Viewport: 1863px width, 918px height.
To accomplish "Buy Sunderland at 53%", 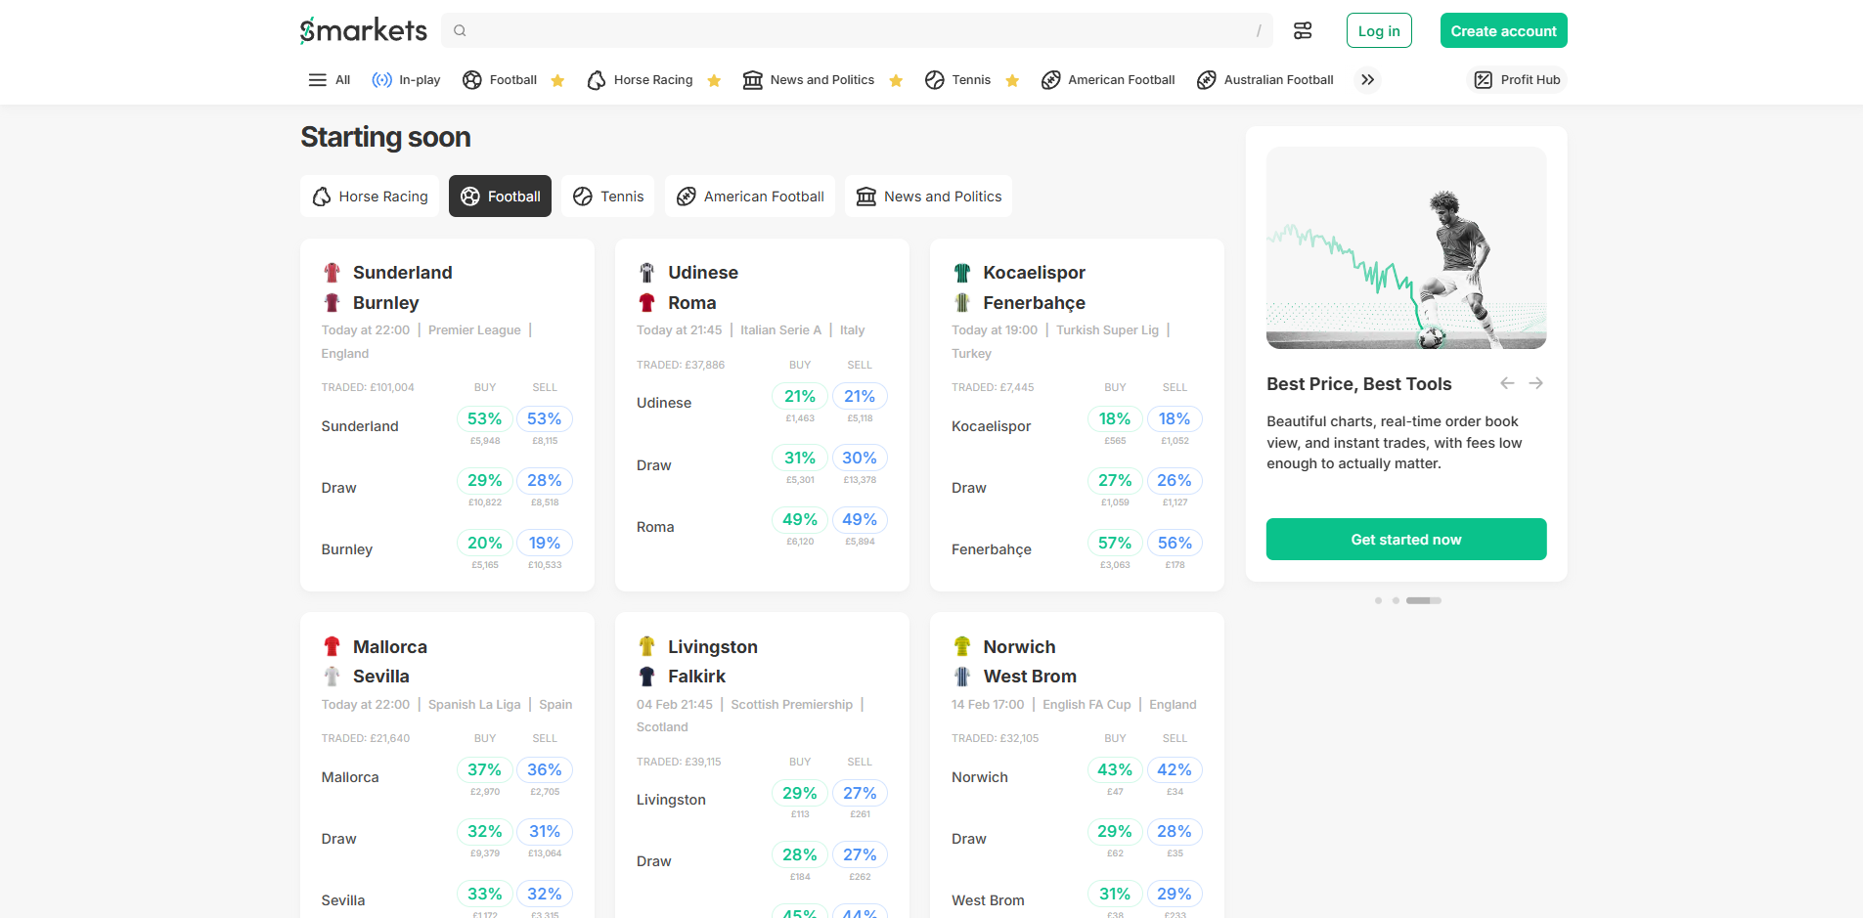I will coord(484,418).
